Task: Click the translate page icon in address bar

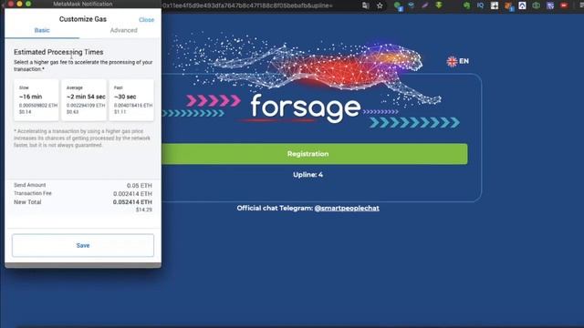Action: click(365, 5)
